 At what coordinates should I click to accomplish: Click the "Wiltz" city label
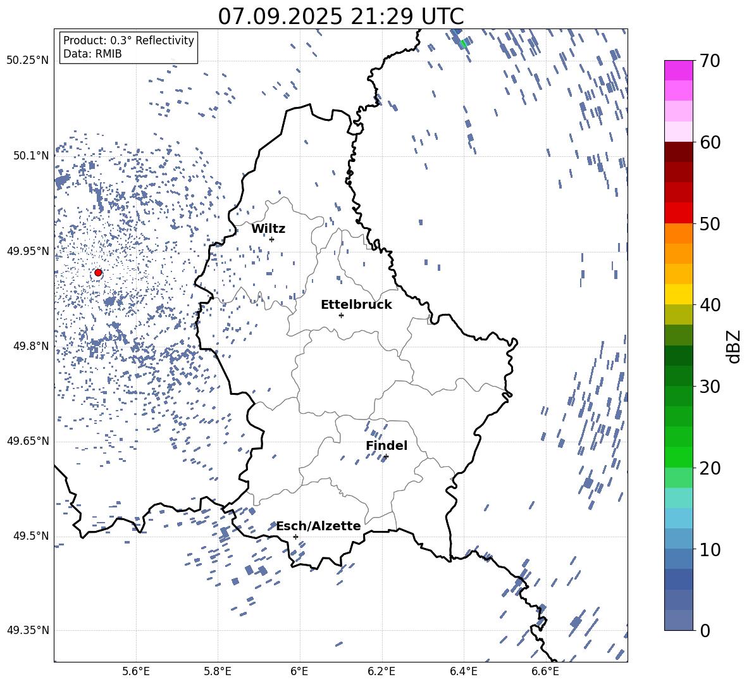pyautogui.click(x=268, y=228)
